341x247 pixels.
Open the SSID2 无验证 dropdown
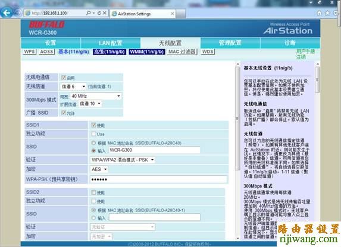pos(123,227)
